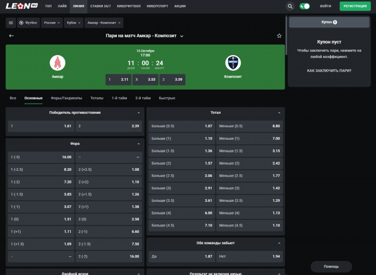
Task: Open the Купон tab
Action: 329,22
